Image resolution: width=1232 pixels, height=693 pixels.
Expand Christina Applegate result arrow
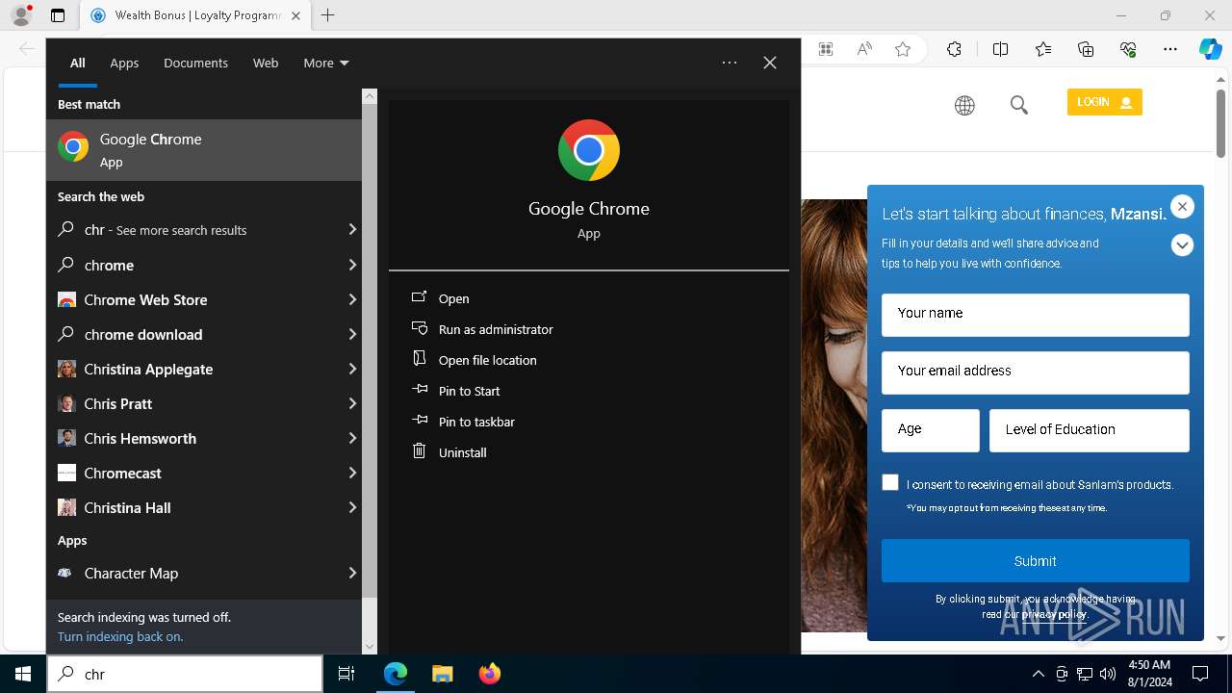point(351,369)
